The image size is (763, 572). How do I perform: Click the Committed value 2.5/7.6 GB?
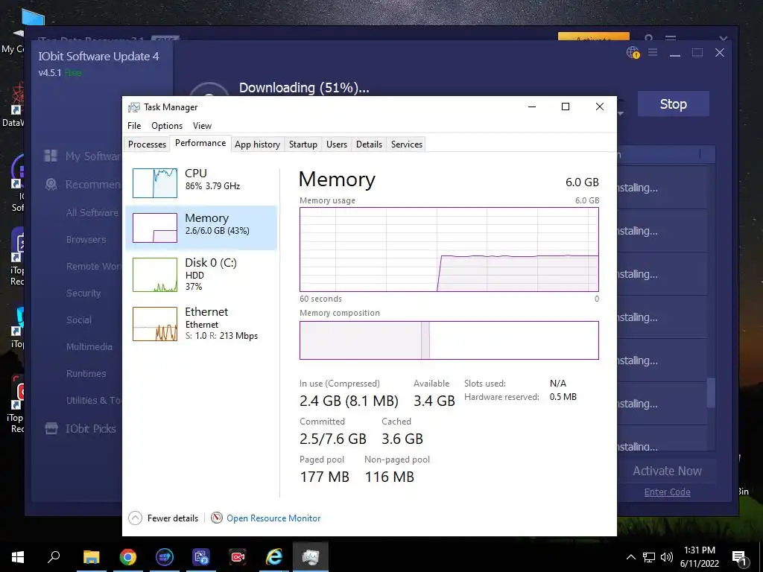[333, 439]
